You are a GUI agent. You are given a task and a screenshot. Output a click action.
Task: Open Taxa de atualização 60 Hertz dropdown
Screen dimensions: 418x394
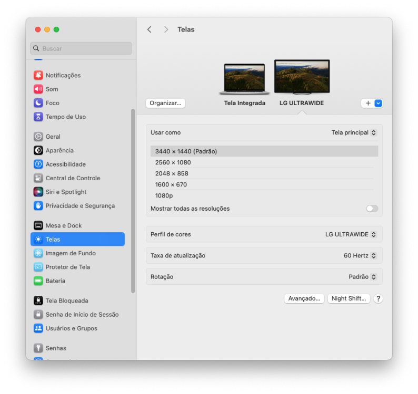[x=360, y=256]
